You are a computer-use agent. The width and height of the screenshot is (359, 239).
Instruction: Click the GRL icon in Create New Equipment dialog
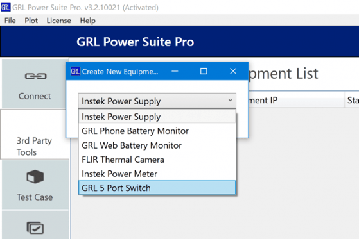tap(75, 71)
